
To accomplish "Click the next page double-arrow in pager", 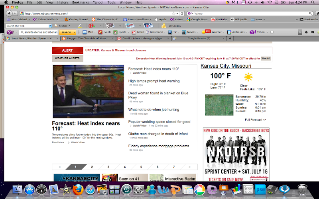I will pos(189,167).
